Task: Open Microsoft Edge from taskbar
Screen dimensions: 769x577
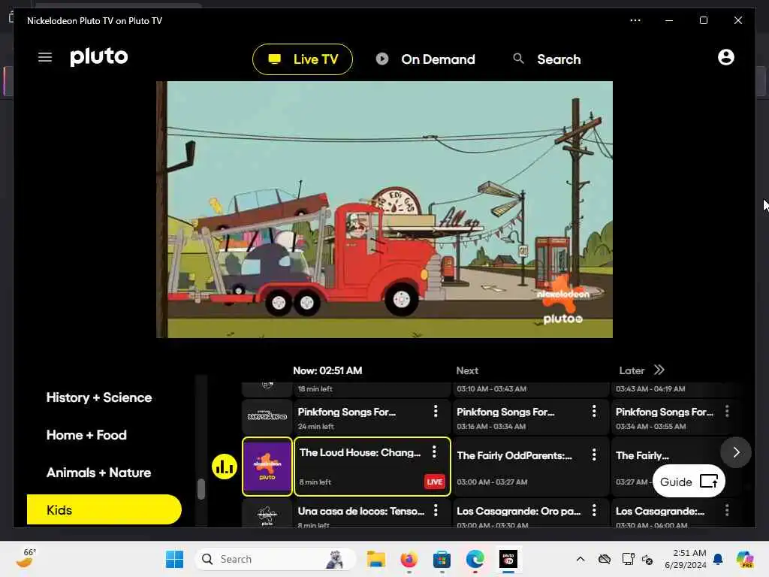Action: tap(475, 559)
